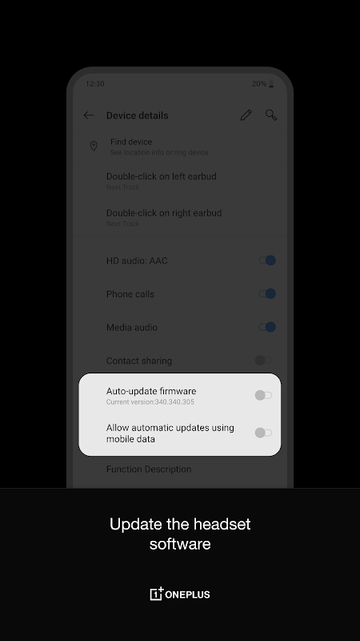Image resolution: width=360 pixels, height=641 pixels.
Task: Enable Auto-update firmware switch
Action: pyautogui.click(x=263, y=395)
